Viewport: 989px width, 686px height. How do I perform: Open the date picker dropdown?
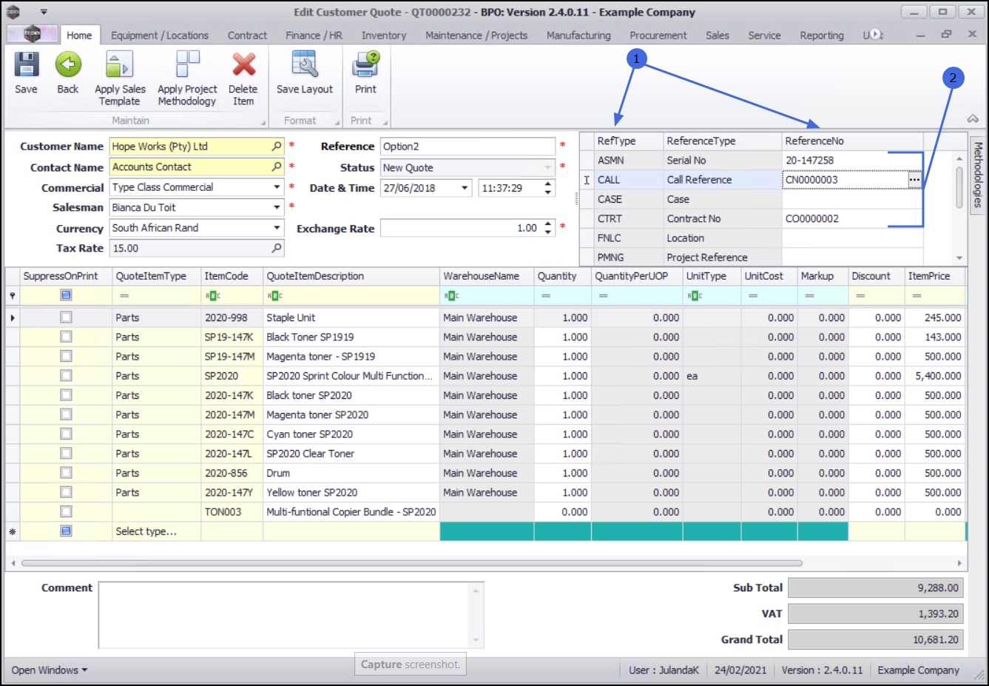tap(465, 188)
